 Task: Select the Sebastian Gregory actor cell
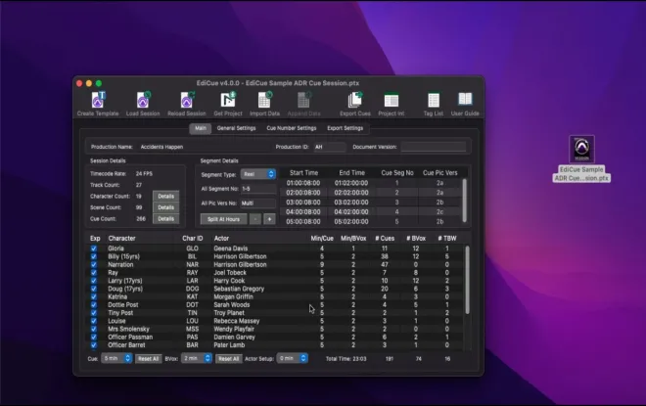pos(239,289)
